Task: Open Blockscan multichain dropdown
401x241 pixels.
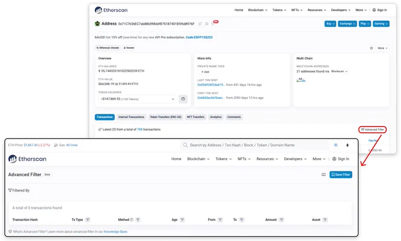Action: pos(339,71)
